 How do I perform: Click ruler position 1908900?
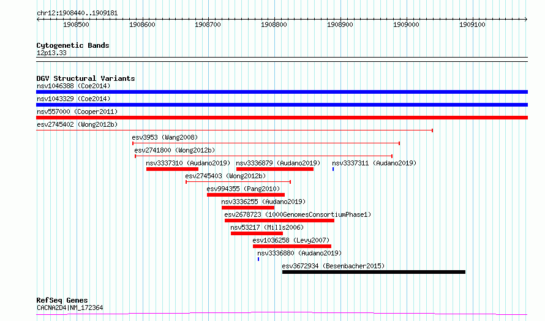[340, 25]
